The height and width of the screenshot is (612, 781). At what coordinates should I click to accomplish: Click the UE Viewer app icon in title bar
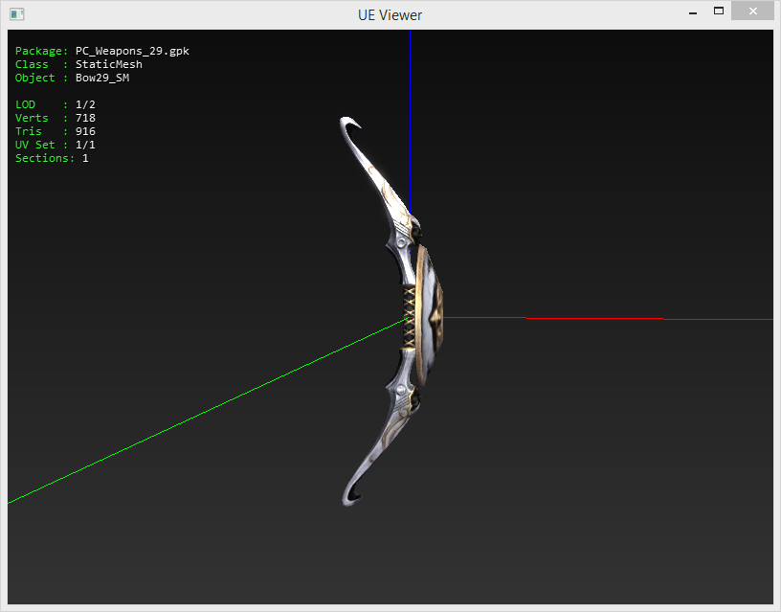(x=17, y=14)
